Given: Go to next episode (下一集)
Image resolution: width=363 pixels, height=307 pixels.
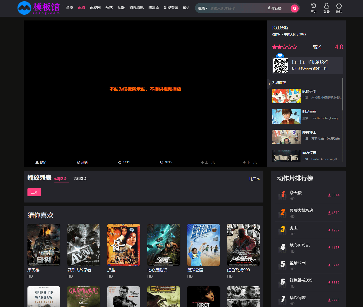Looking at the screenshot, I should pyautogui.click(x=250, y=162).
